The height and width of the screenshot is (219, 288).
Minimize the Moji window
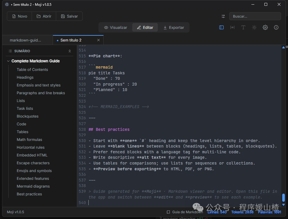[253, 4]
